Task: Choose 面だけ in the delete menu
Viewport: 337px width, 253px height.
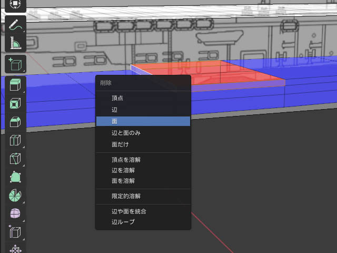Action: click(143, 144)
